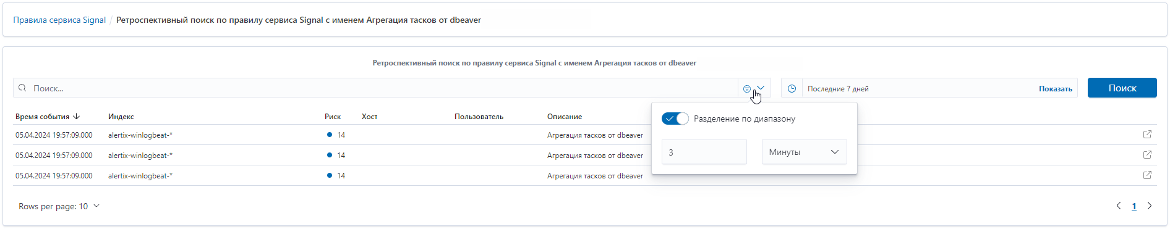Sort by Описание column header
Screen dimensions: 1170x229
(565, 117)
